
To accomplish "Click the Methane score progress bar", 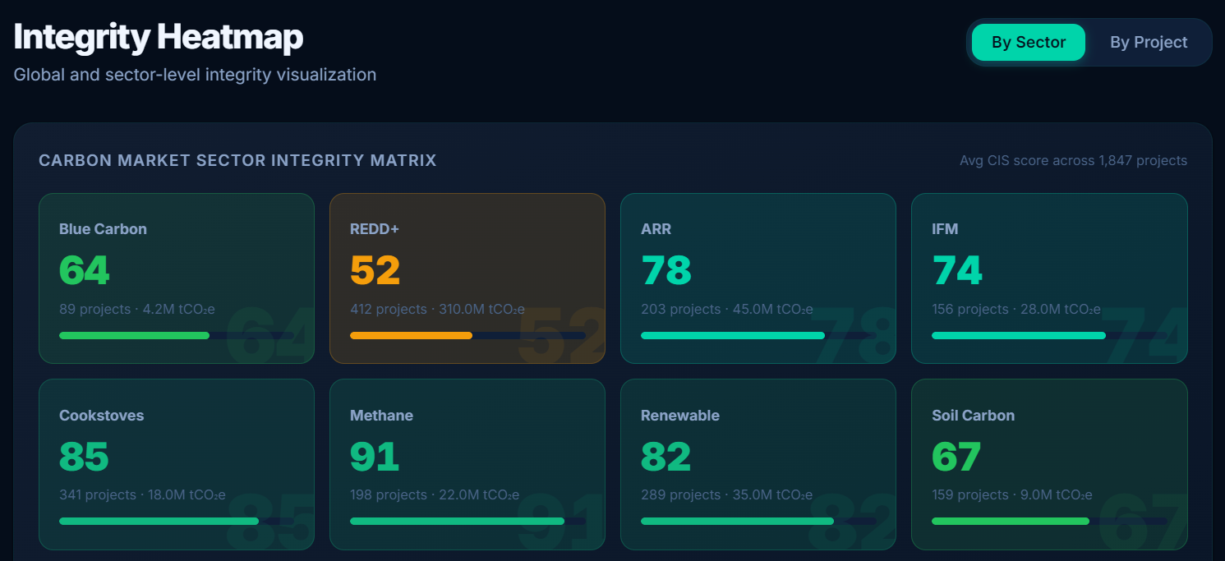I will 467,521.
